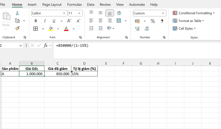Apply the red font color
This screenshot has height=129, width=221.
point(66,29)
